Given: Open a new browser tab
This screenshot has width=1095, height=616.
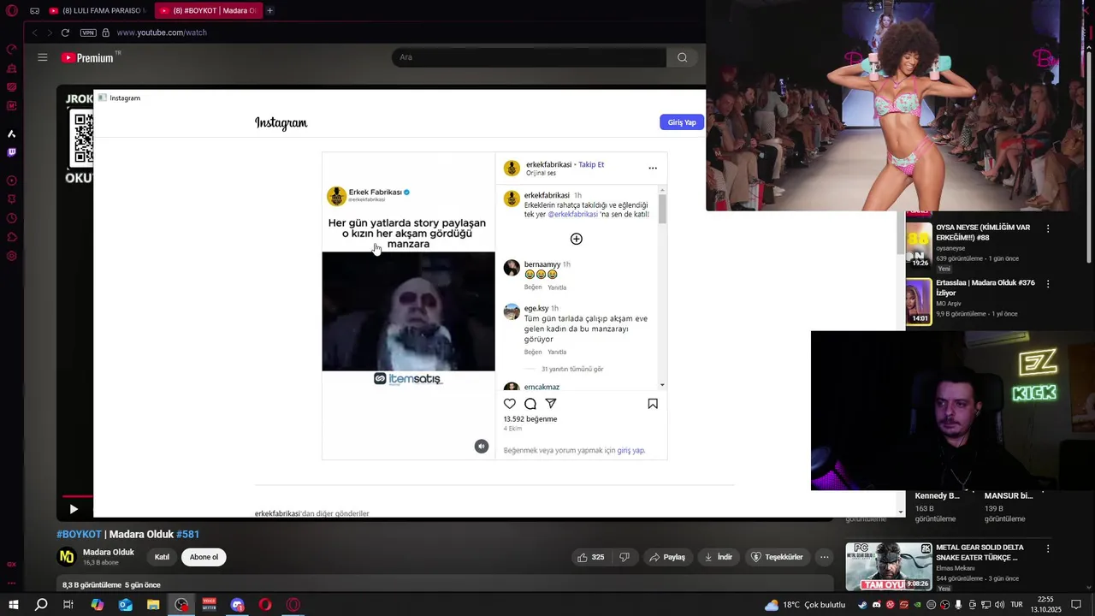Looking at the screenshot, I should click(270, 10).
